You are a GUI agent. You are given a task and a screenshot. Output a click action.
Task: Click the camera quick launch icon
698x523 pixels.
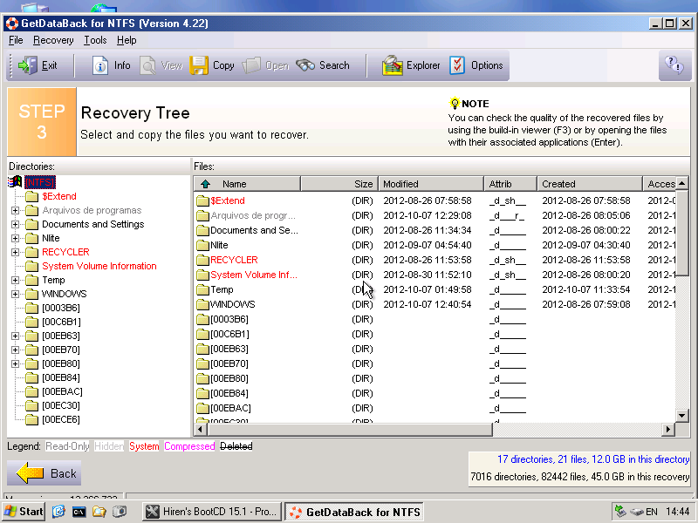(x=120, y=512)
